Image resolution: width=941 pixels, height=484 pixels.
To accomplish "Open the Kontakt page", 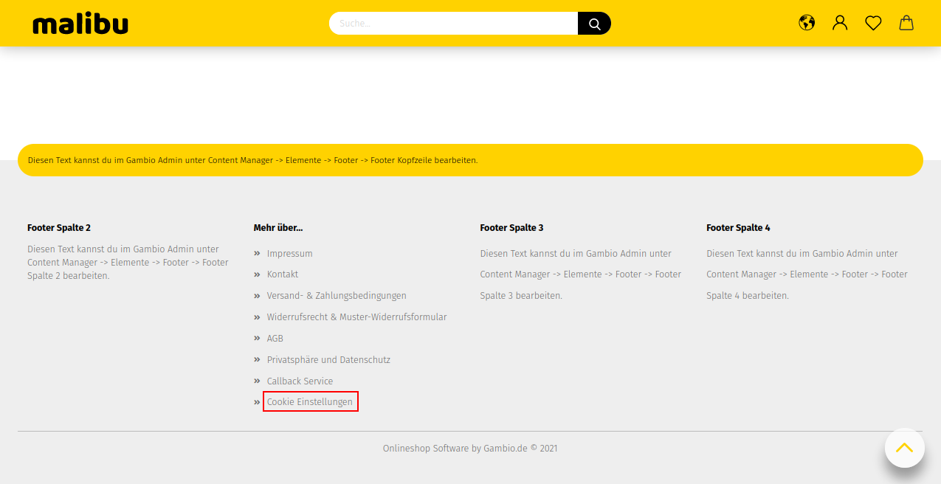I will (x=283, y=274).
